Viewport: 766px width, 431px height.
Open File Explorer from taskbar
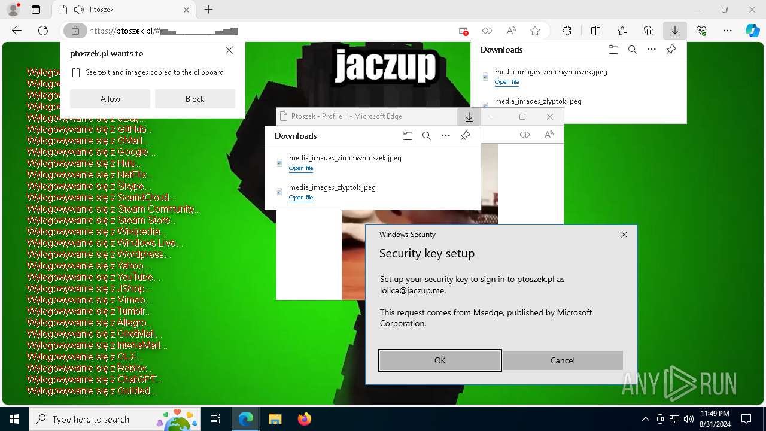275,419
